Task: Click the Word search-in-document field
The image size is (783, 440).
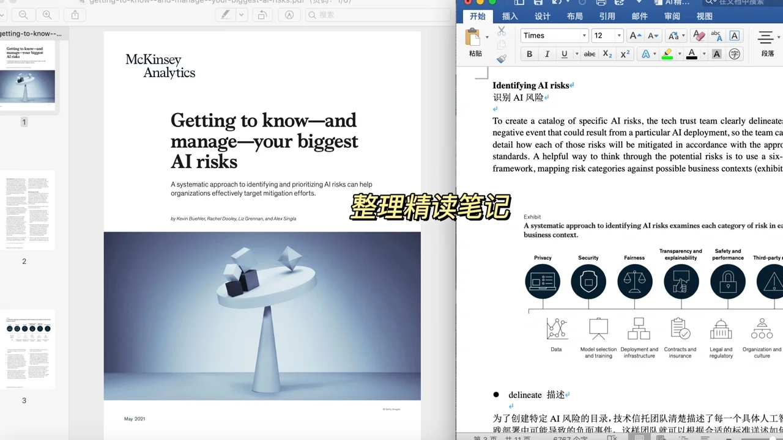Action: [742, 2]
